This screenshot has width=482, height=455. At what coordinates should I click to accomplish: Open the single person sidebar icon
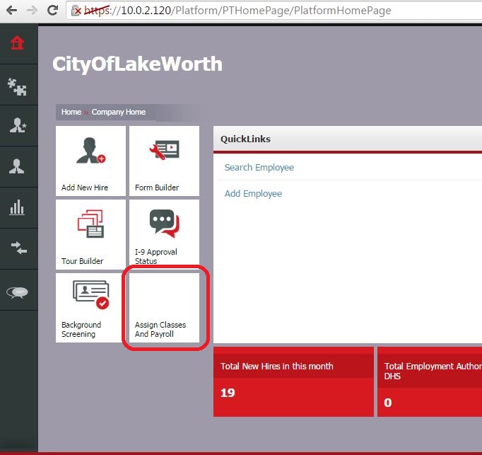pos(18,167)
